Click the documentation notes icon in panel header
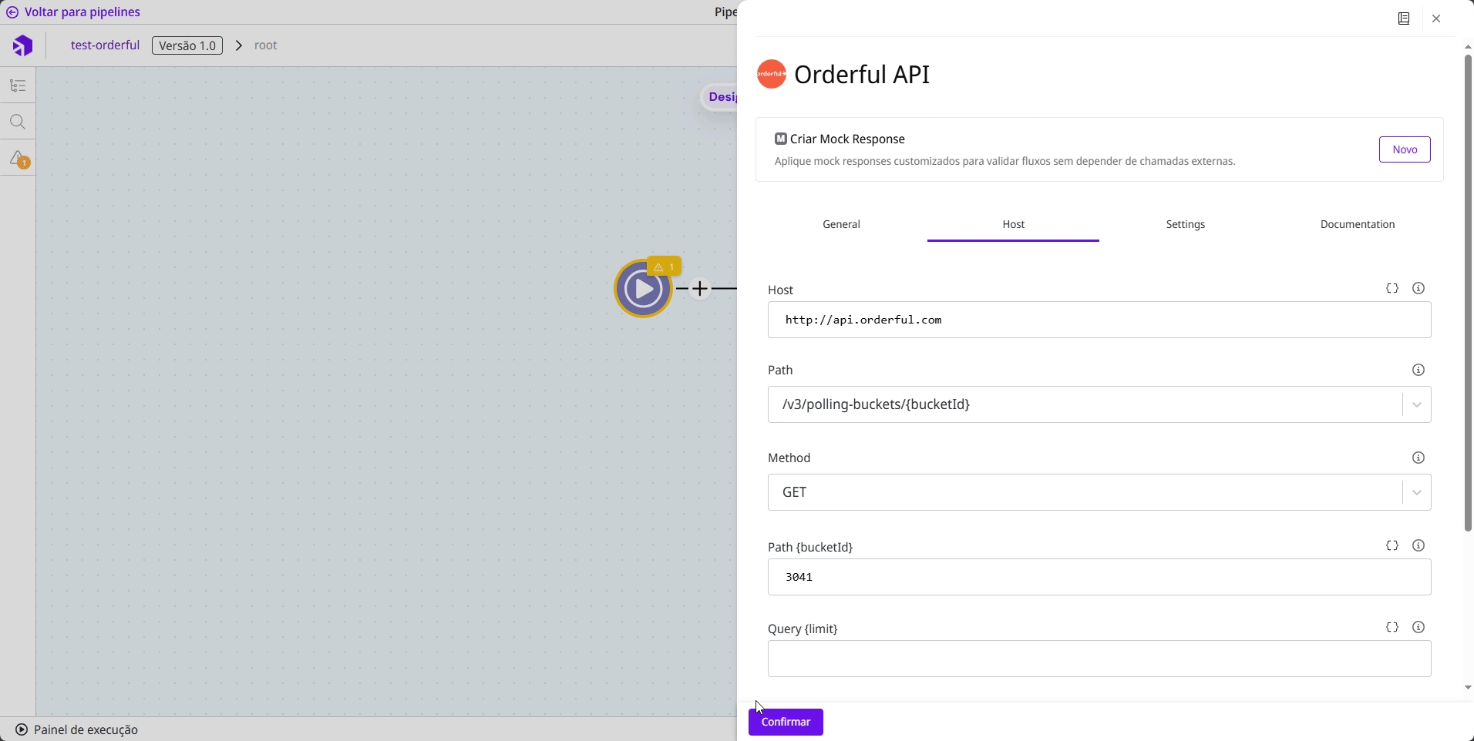Viewport: 1474px width, 741px height. click(1404, 18)
